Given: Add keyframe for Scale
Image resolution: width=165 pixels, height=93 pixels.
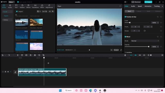Looking at the screenshot, I should 161,22.
